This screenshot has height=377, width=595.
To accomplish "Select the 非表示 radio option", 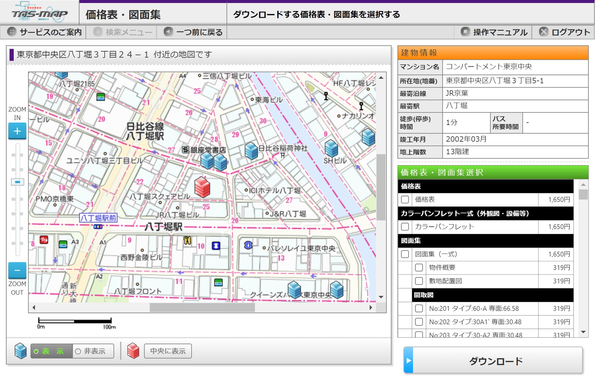I will (x=78, y=351).
